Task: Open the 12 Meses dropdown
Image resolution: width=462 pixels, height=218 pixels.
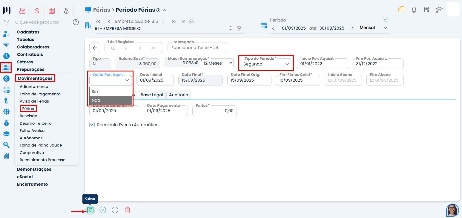Action: [x=218, y=63]
